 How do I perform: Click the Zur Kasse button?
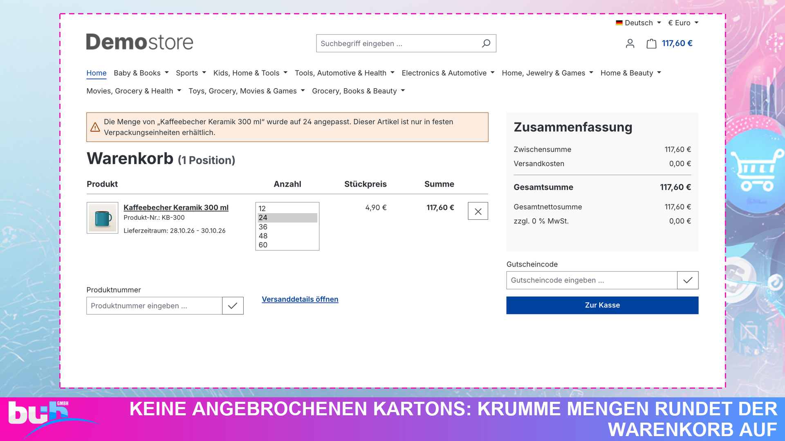click(x=602, y=305)
